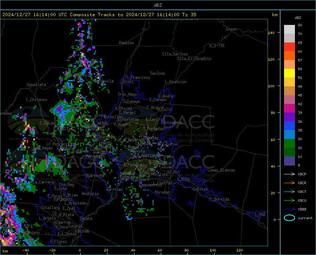Click the L_Asuncion label
The height and width of the screenshot is (255, 316).
point(176,82)
